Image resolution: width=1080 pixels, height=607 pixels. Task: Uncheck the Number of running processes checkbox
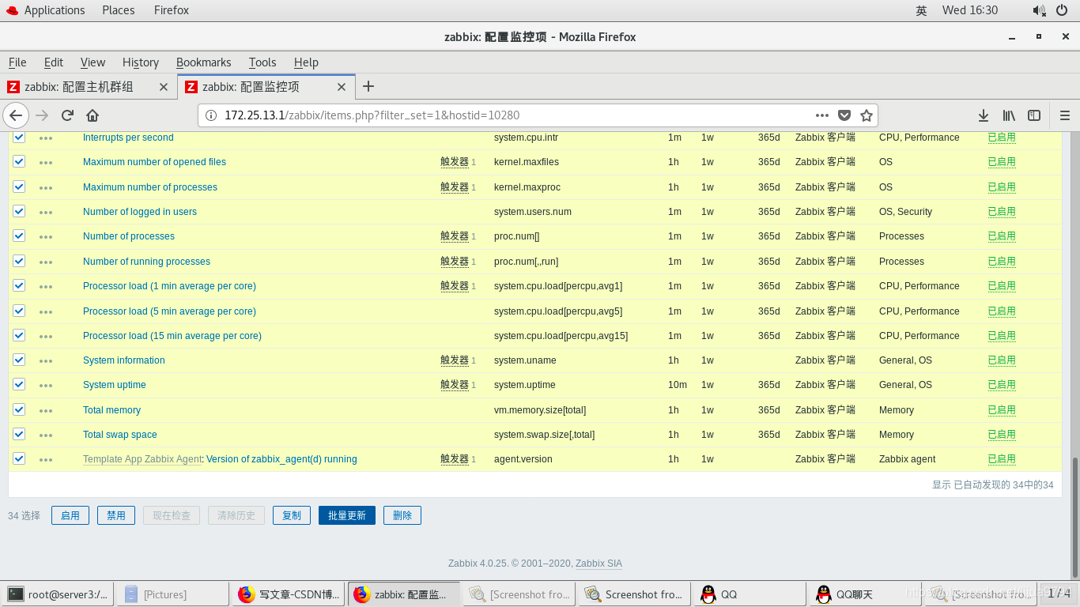(19, 261)
